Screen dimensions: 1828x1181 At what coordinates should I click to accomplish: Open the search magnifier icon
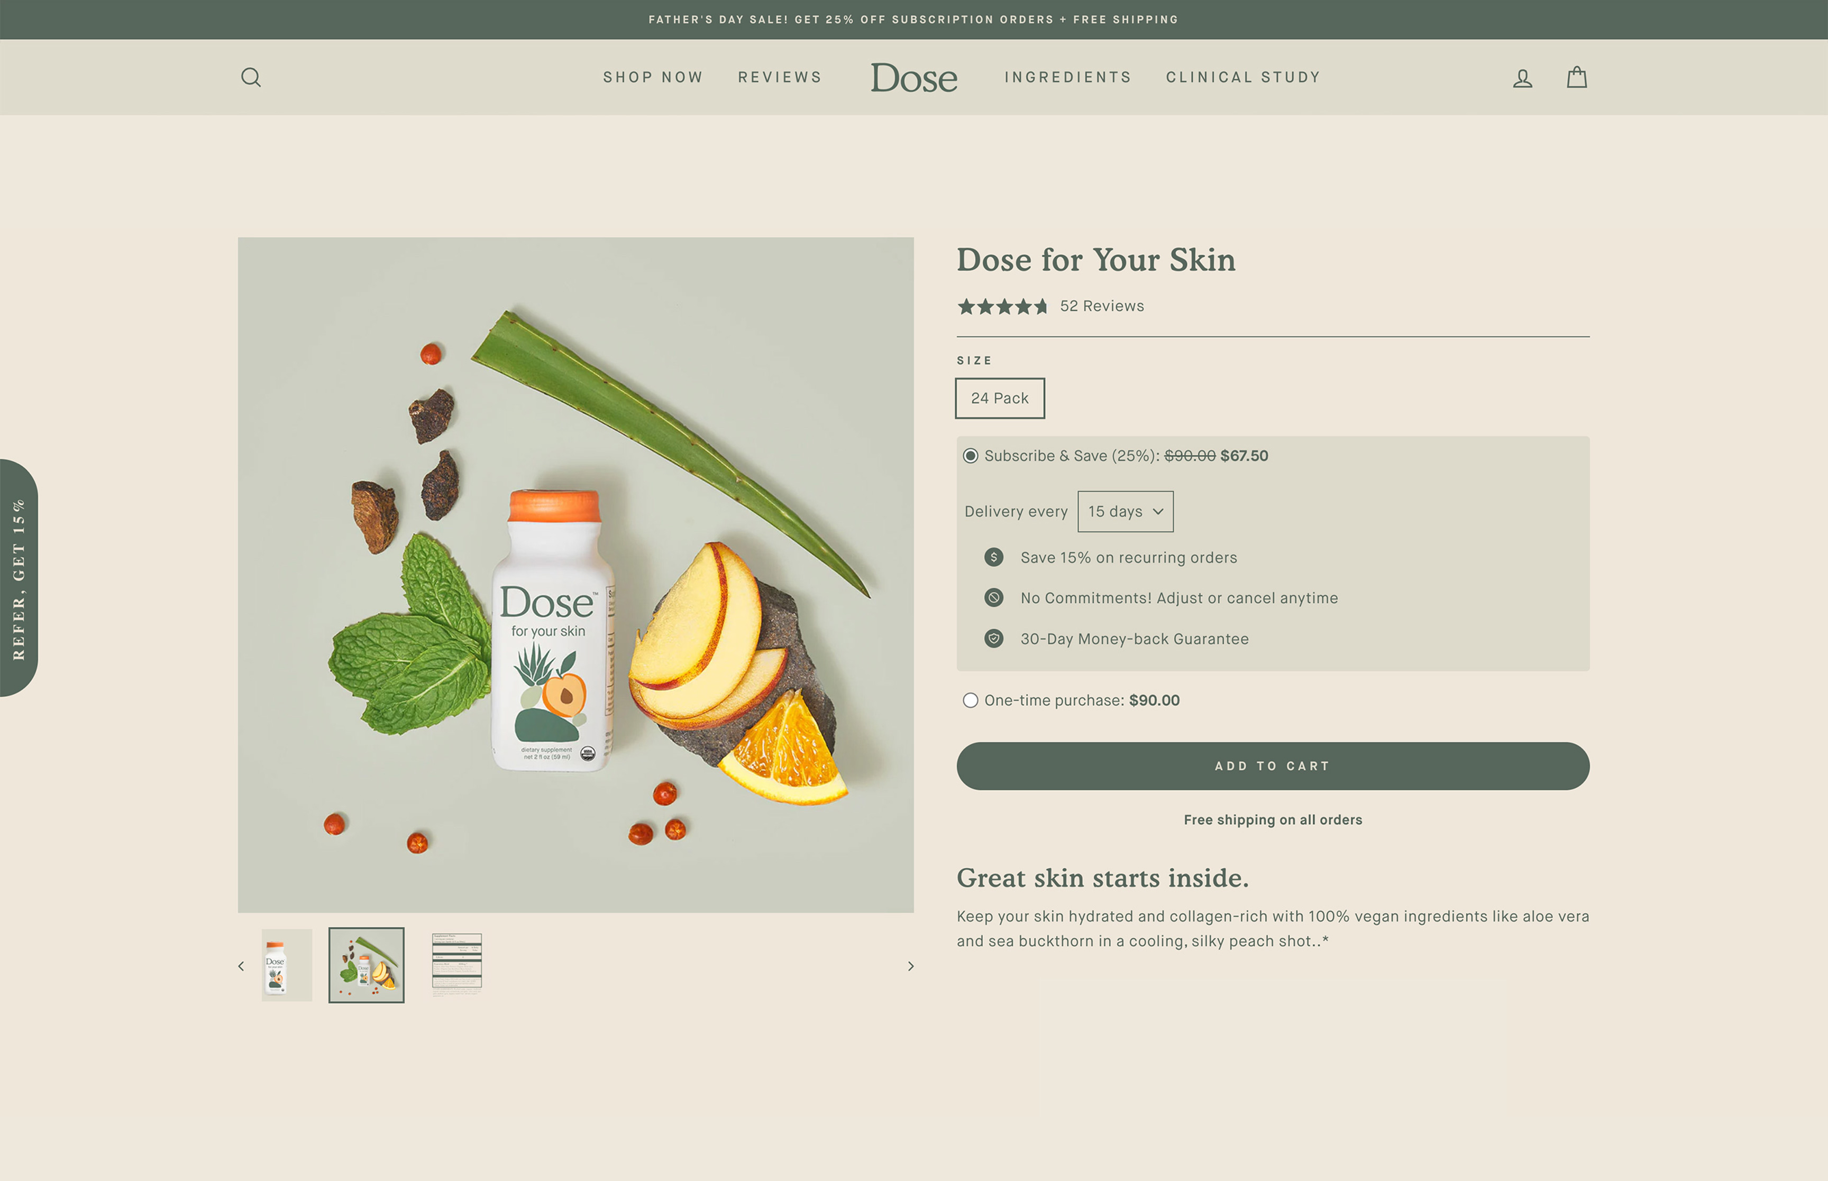pyautogui.click(x=251, y=78)
